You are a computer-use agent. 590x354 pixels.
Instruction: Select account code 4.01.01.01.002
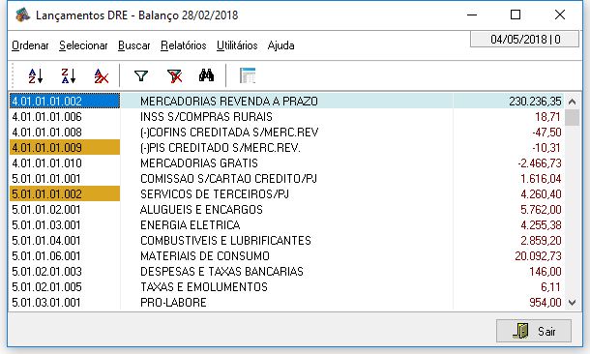65,102
